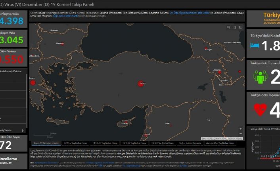Select the Kovid-19 Görülen Ülkeler tab
Image resolution: width=280 pixels, height=171 pixels.
coord(46,143)
